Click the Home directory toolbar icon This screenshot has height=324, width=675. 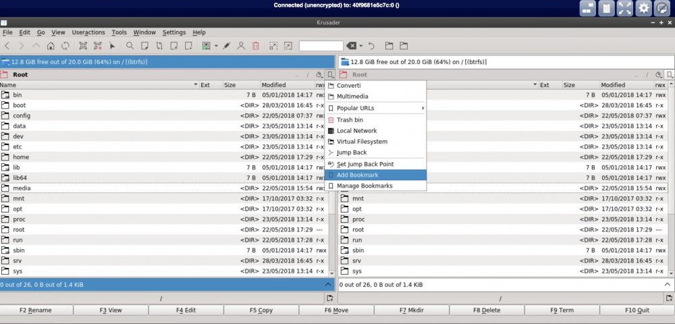pyautogui.click(x=51, y=46)
